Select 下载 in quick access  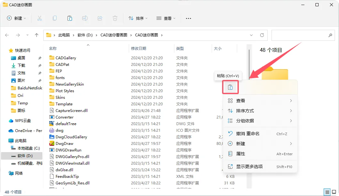pyautogui.click(x=21, y=66)
